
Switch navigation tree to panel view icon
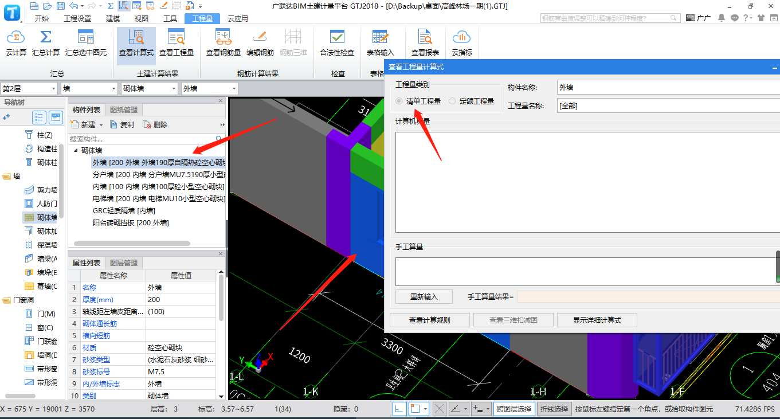click(x=56, y=118)
